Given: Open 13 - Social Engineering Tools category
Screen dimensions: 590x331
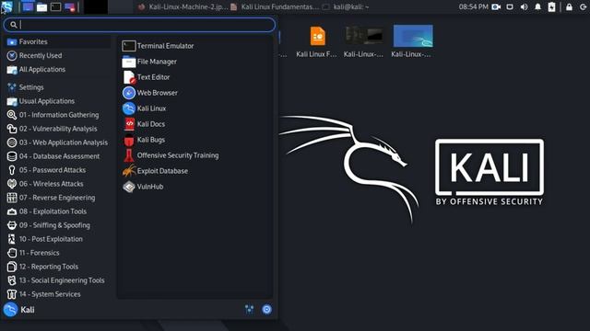Looking at the screenshot, I should [58, 280].
